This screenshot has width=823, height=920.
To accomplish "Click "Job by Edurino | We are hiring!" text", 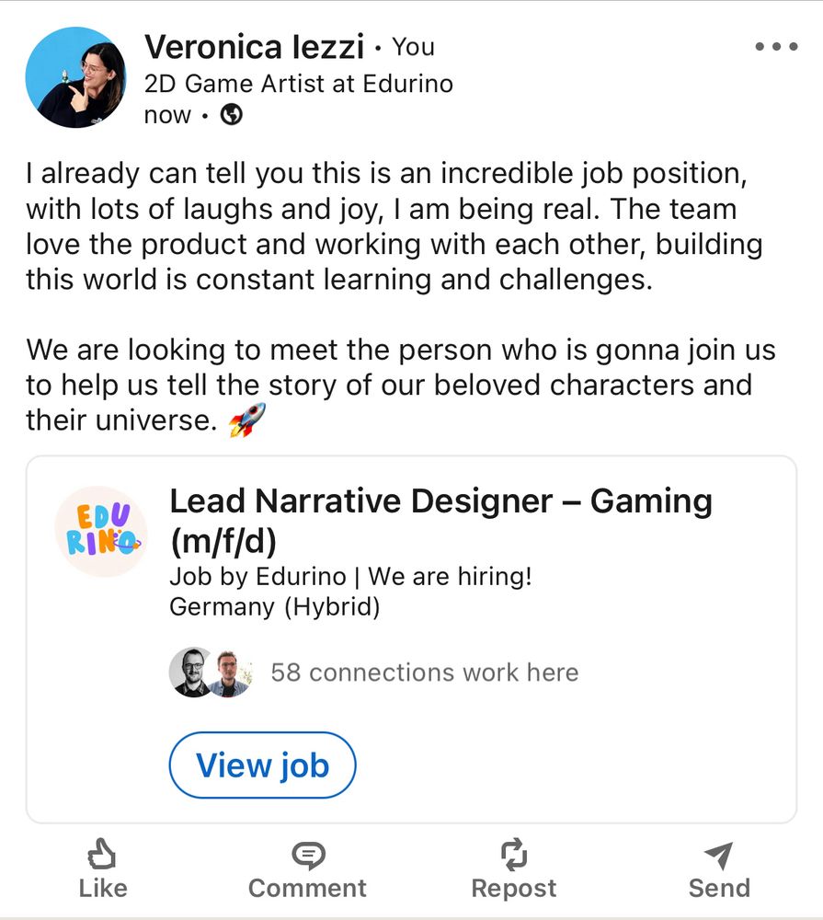I will (x=350, y=577).
